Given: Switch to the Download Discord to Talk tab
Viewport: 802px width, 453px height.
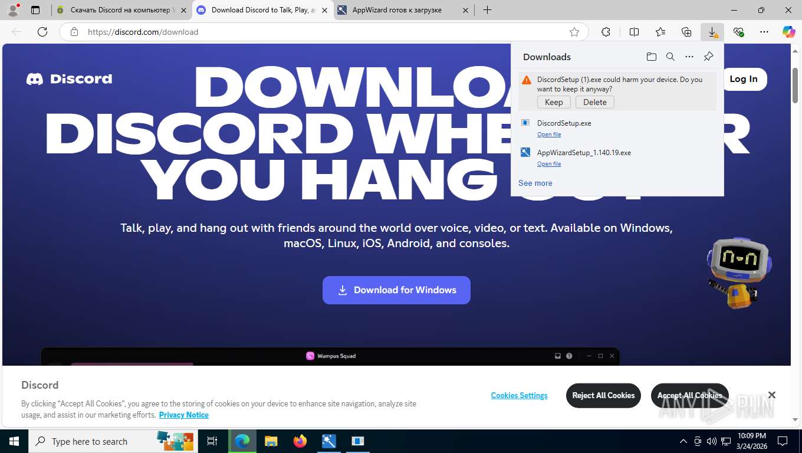Looking at the screenshot, I should tap(263, 10).
